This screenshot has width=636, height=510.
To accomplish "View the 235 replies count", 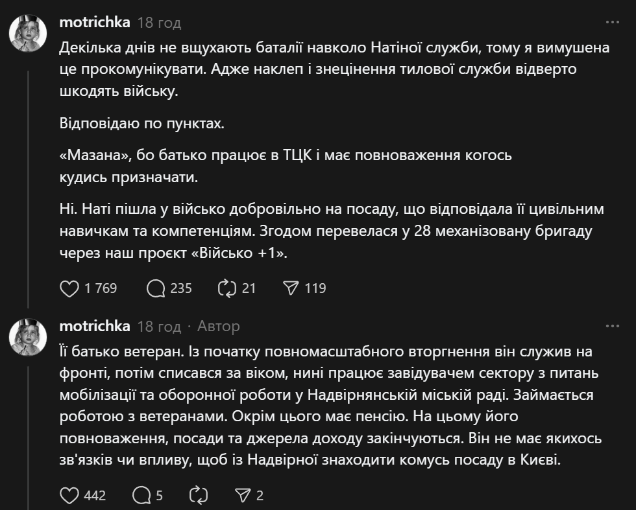I will click(x=181, y=288).
